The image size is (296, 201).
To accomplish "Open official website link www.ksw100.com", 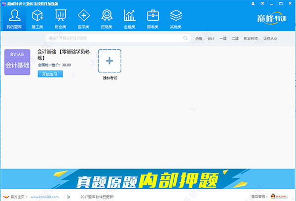I will click(x=44, y=197).
